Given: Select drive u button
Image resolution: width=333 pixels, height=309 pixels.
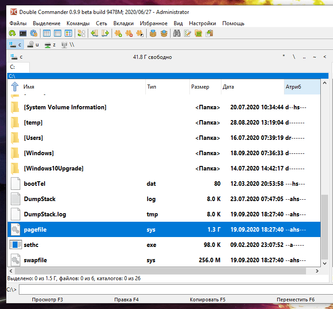Looking at the screenshot, I should [33, 45].
